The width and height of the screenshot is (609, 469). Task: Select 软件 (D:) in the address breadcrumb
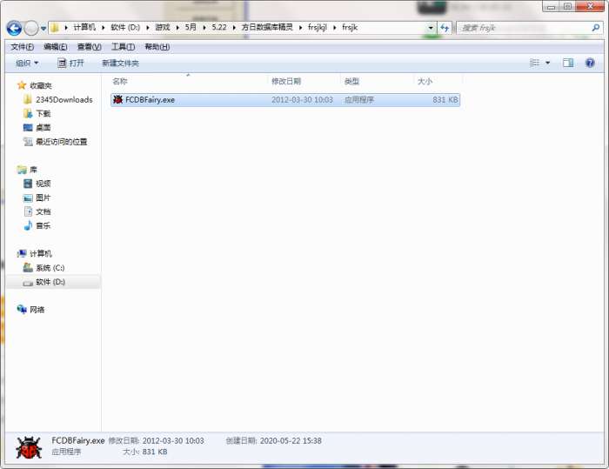point(125,27)
